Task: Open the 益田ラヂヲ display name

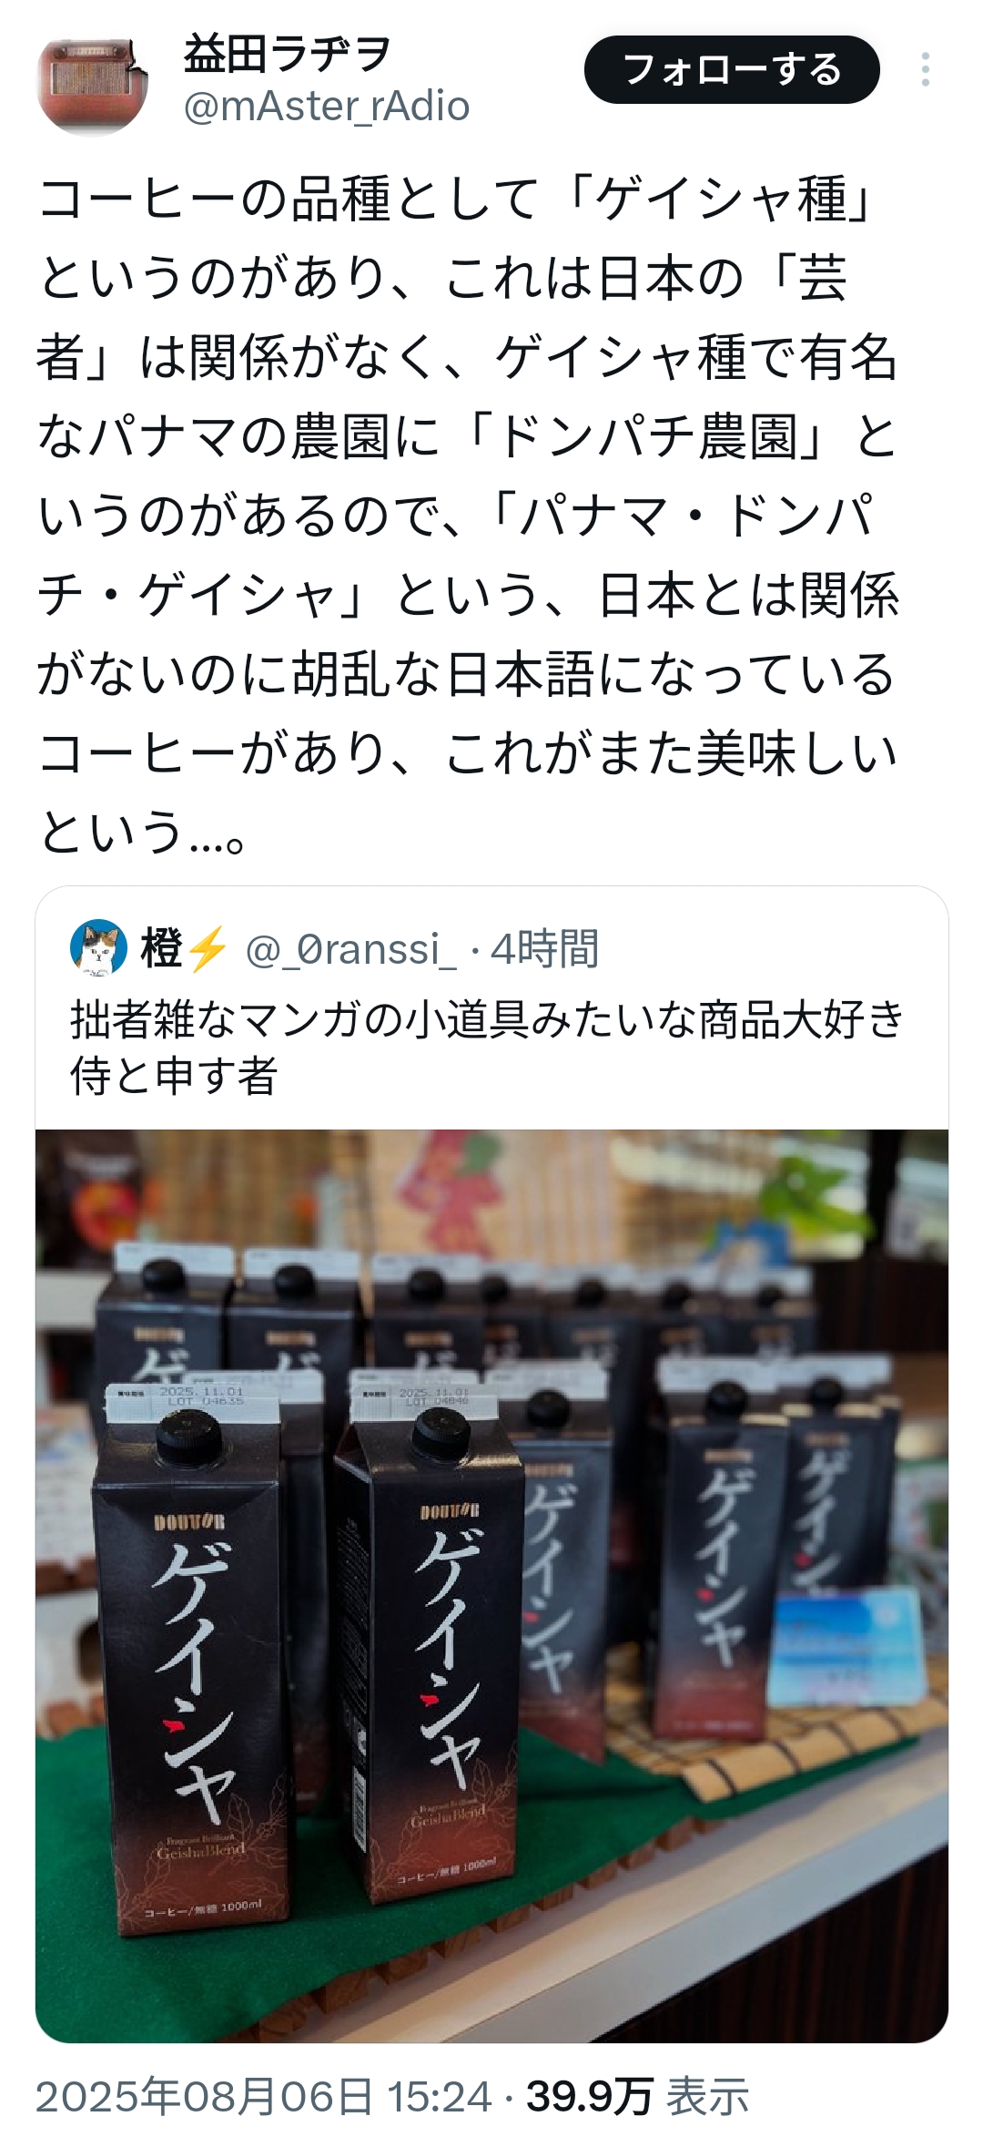Action: [x=288, y=54]
